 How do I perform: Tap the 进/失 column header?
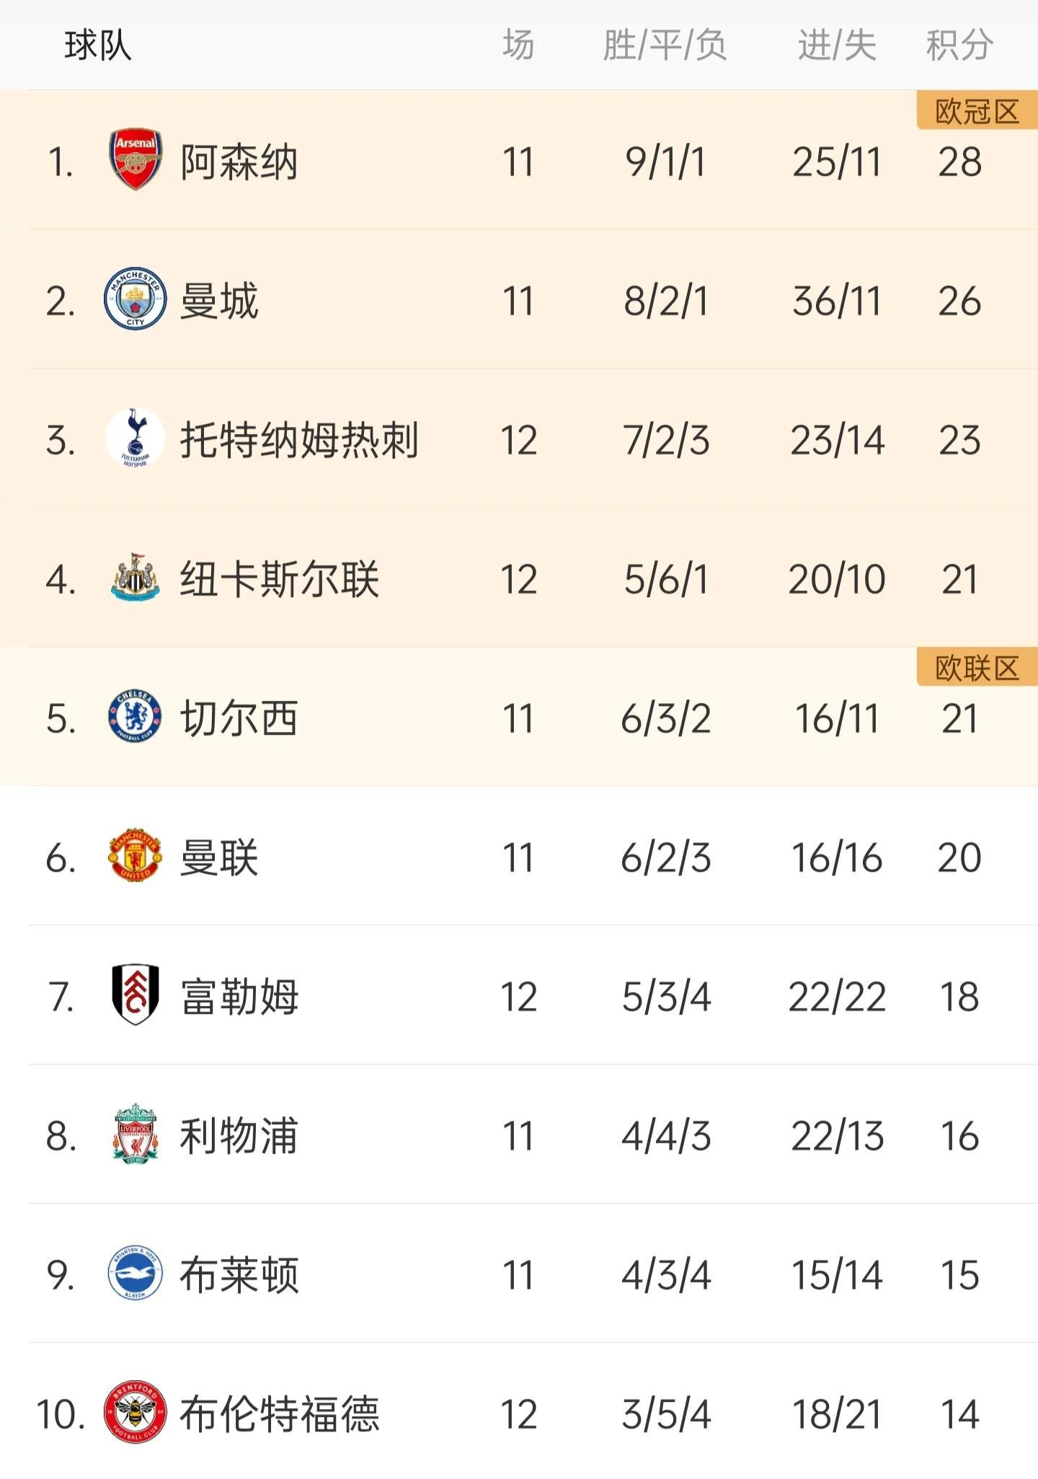[x=837, y=45]
